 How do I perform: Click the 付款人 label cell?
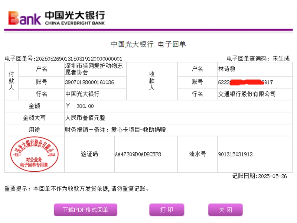point(12,81)
